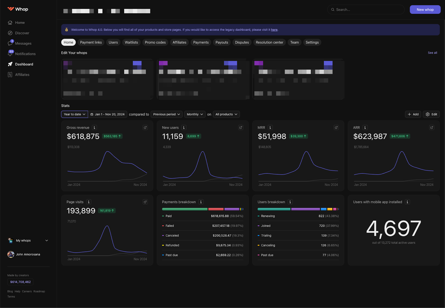Image resolution: width=445 pixels, height=308 pixels.
Task: Click search magnifier icon
Action: tap(333, 9)
